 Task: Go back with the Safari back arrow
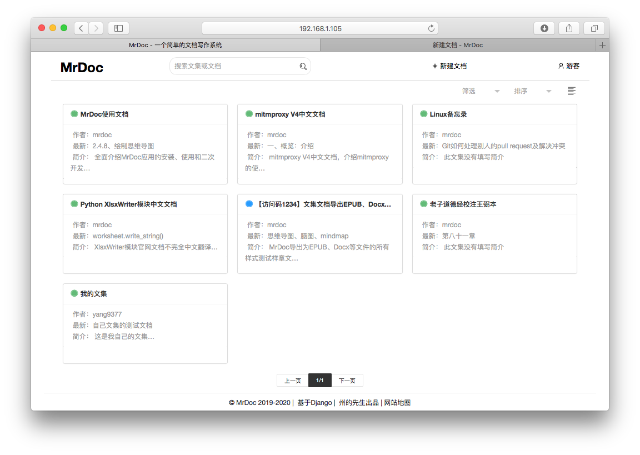(81, 28)
